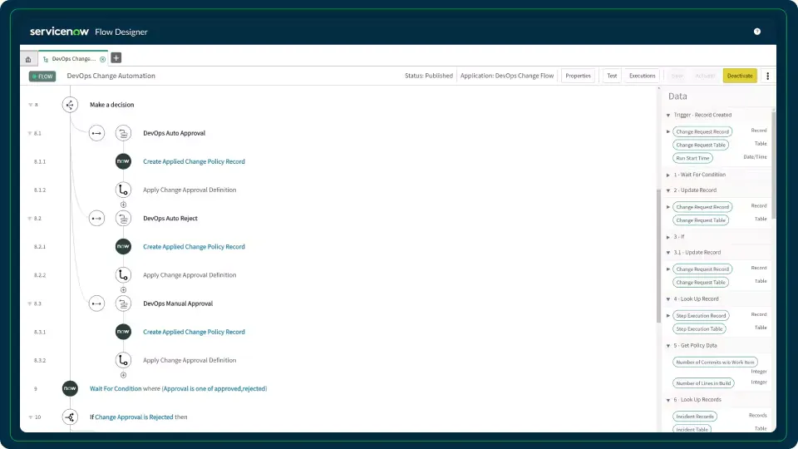Click subflow icon on step 8.1.2

point(123,190)
